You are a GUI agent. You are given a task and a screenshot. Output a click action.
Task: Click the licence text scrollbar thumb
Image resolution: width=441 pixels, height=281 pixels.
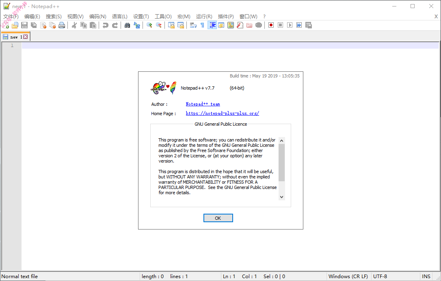(x=281, y=163)
